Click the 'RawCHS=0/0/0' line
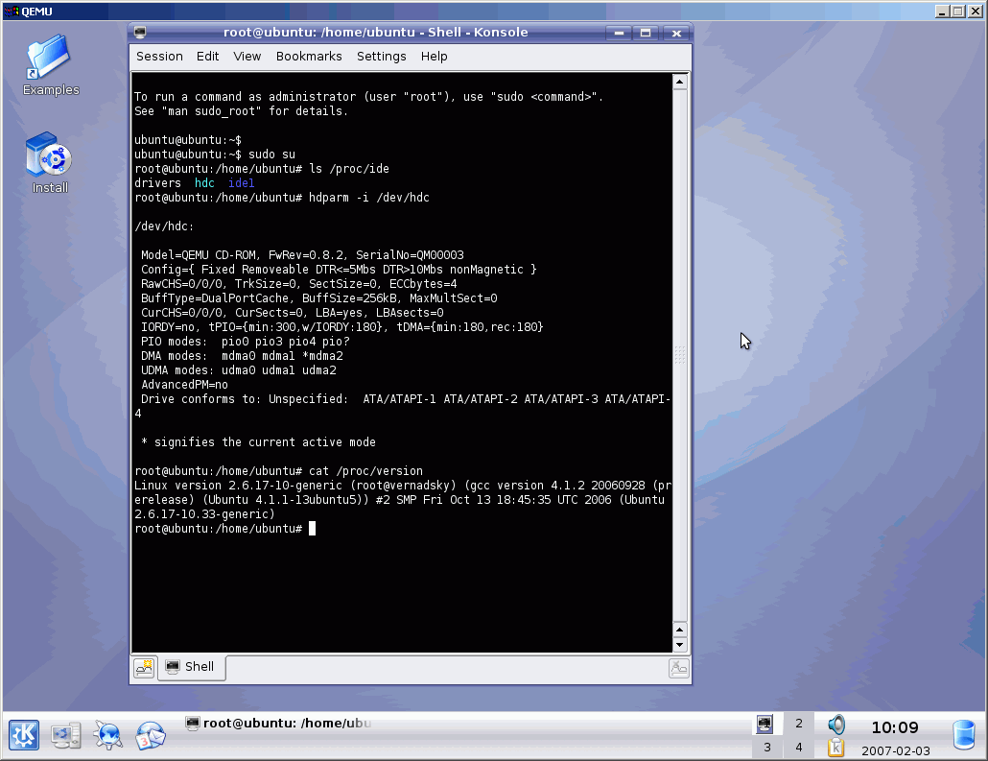This screenshot has height=761, width=988. (x=298, y=284)
